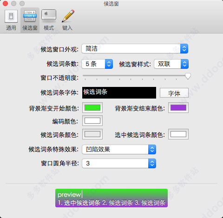Screen dimensions: 223x218
Task: Click the 字体 font button
Action: tap(174, 93)
